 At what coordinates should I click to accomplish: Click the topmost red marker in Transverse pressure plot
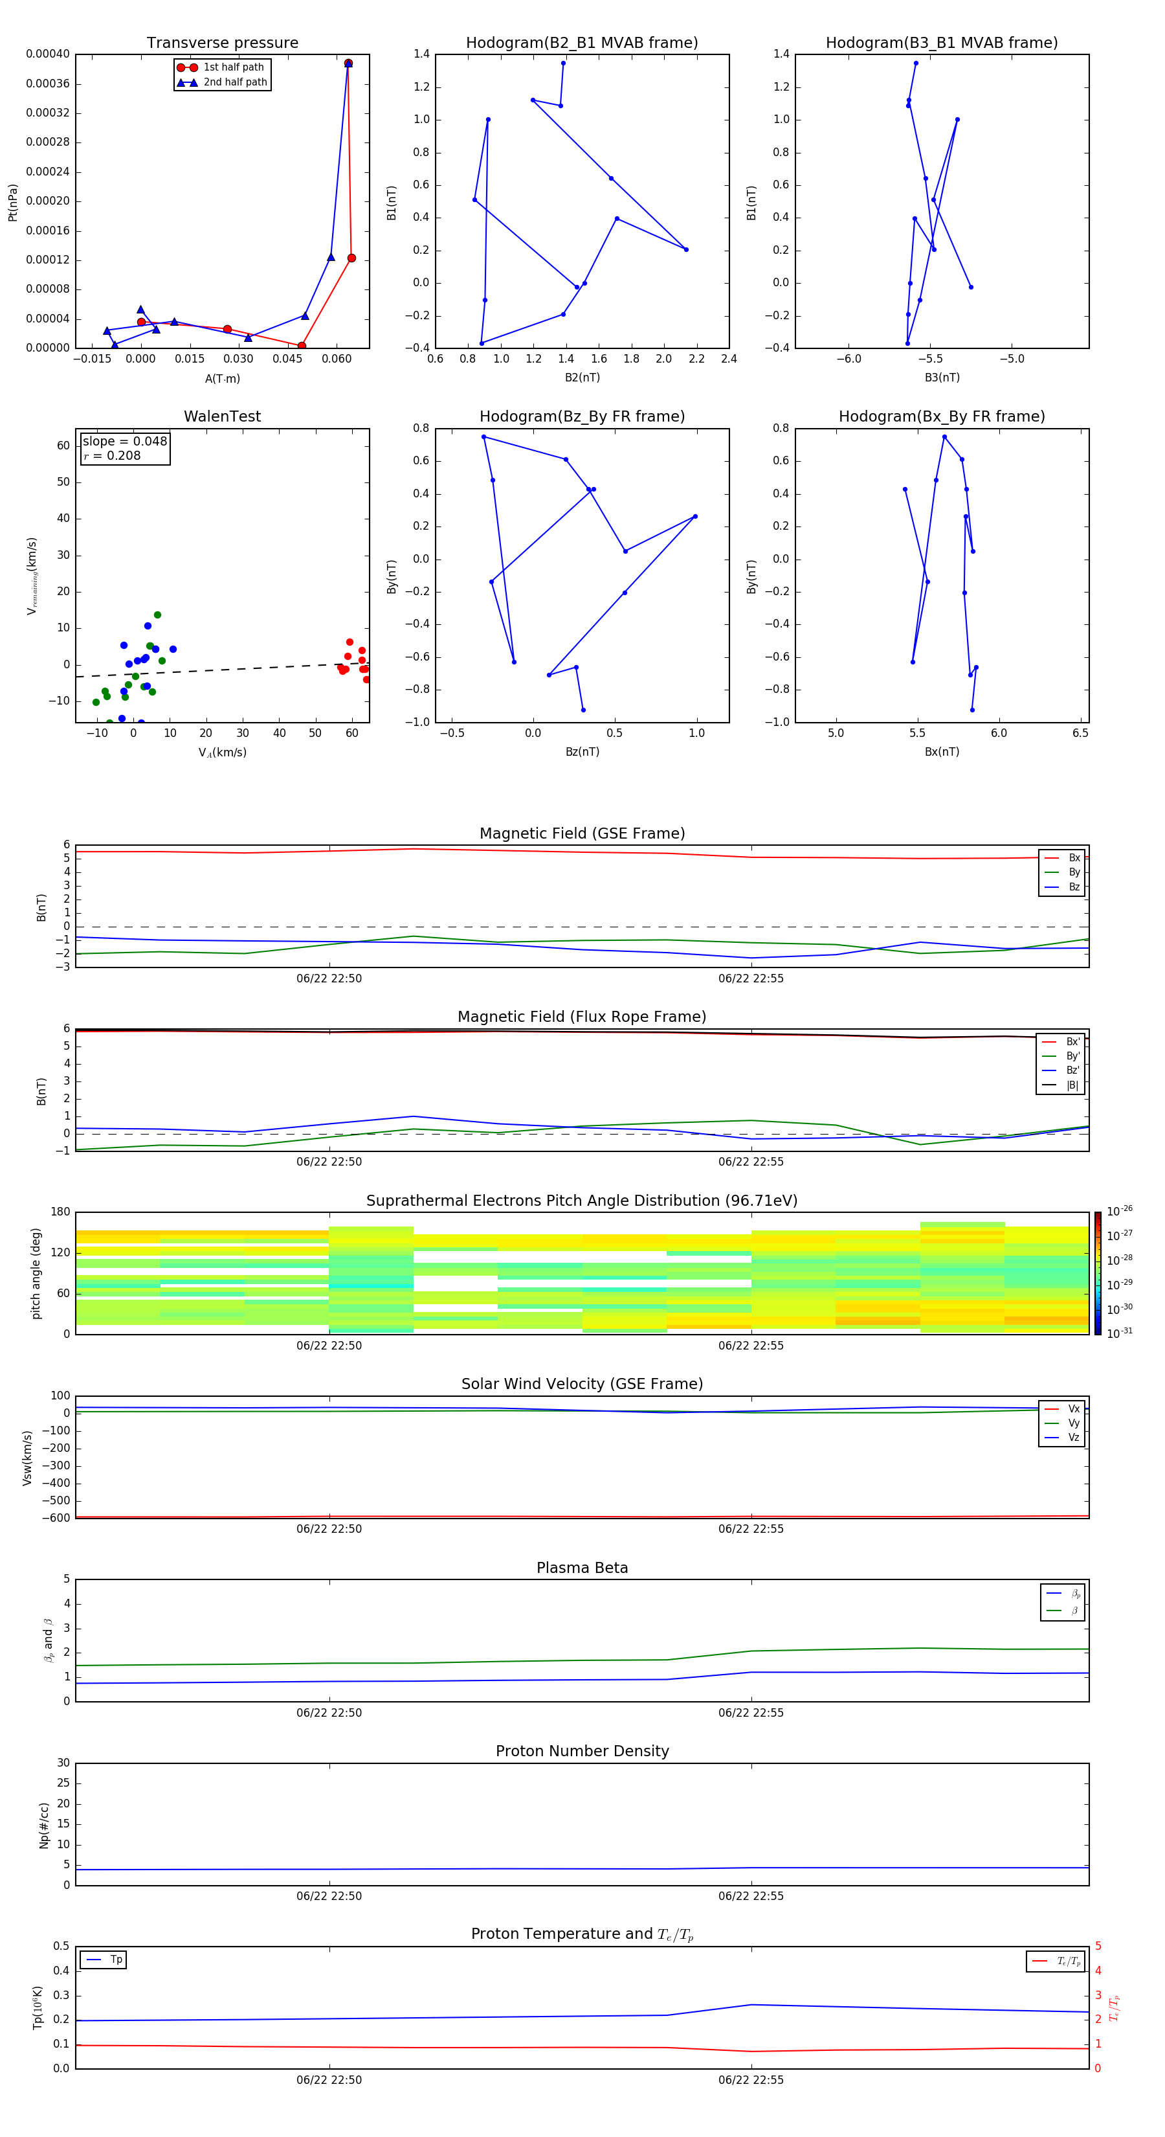coord(348,63)
